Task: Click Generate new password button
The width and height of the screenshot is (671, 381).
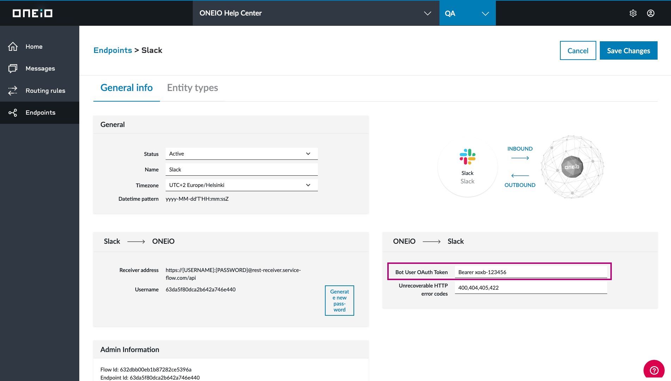Action: [339, 301]
